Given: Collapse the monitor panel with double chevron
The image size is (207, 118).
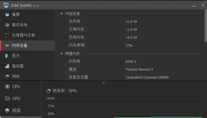Looking at the screenshot, I should point(104,83).
